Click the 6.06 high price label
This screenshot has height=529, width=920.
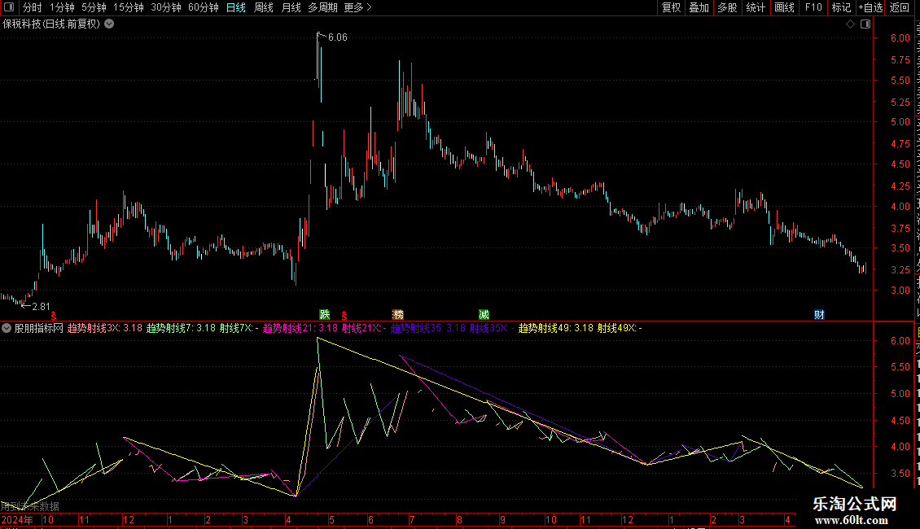[337, 37]
